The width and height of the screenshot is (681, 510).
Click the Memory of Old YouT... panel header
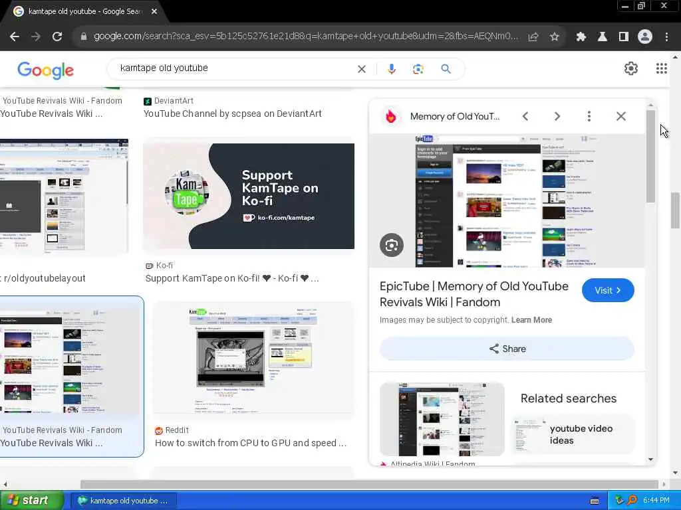pos(455,116)
